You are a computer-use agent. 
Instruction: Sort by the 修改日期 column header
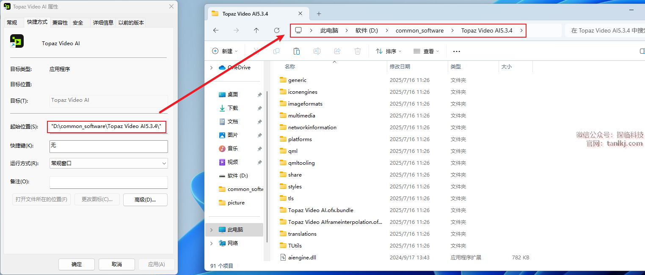[x=417, y=67]
